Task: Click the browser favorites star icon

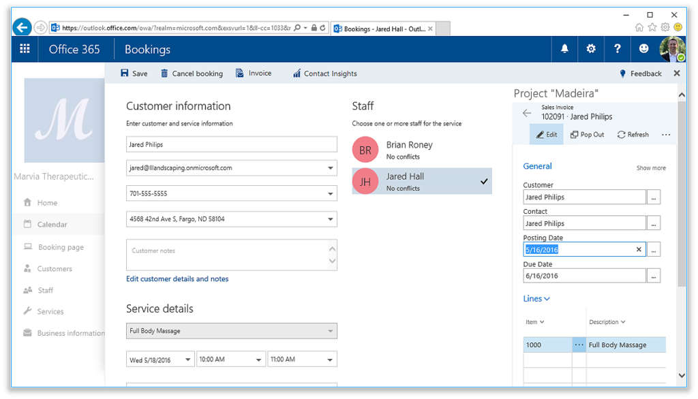Action: point(652,28)
